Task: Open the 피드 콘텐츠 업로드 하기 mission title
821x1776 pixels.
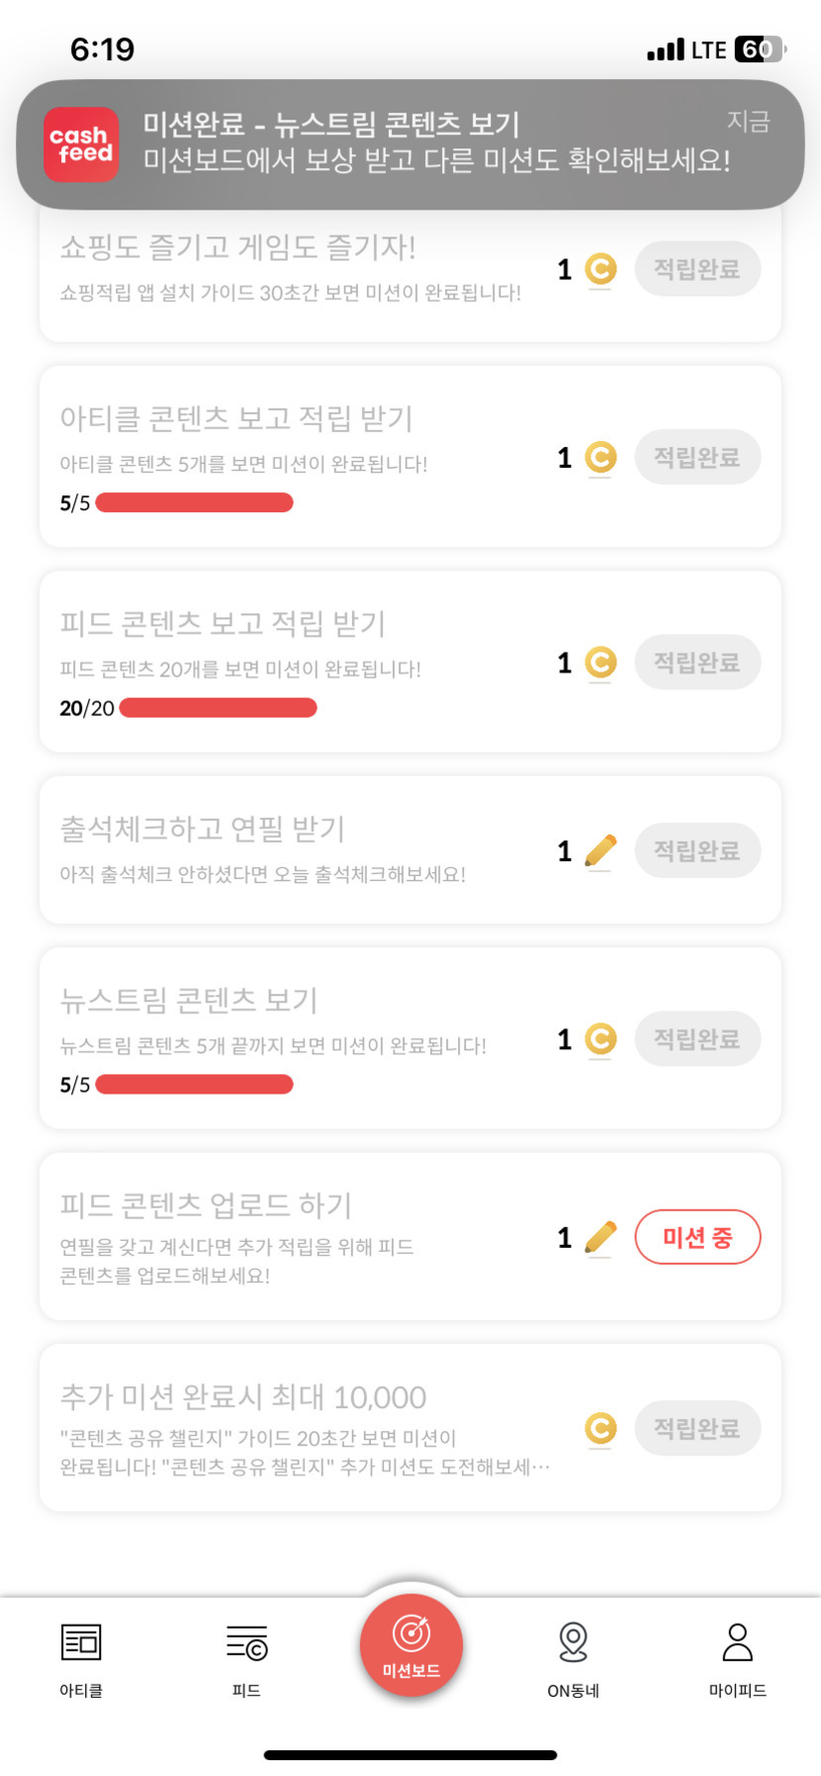Action: tap(206, 1204)
